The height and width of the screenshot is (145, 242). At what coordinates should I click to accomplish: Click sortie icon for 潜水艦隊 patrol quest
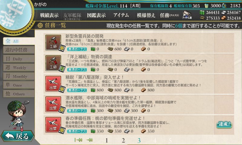[53, 104]
